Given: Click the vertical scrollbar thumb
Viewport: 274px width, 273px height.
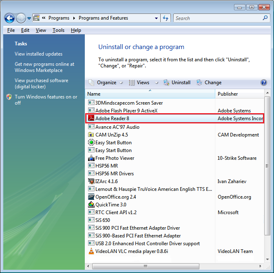Looking at the screenshot, I should tap(267, 166).
